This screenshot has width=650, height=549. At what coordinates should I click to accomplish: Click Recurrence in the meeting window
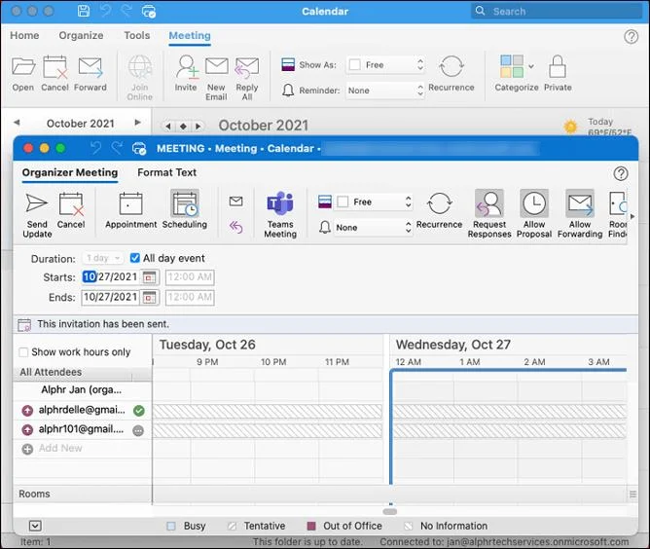[x=439, y=204]
